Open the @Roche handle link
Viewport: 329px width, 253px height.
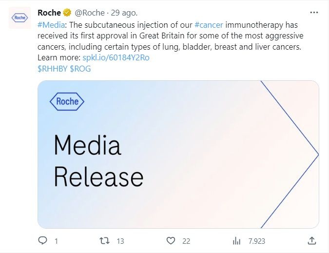[x=90, y=13]
